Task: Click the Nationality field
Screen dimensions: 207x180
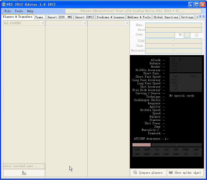Action: [x=174, y=51]
